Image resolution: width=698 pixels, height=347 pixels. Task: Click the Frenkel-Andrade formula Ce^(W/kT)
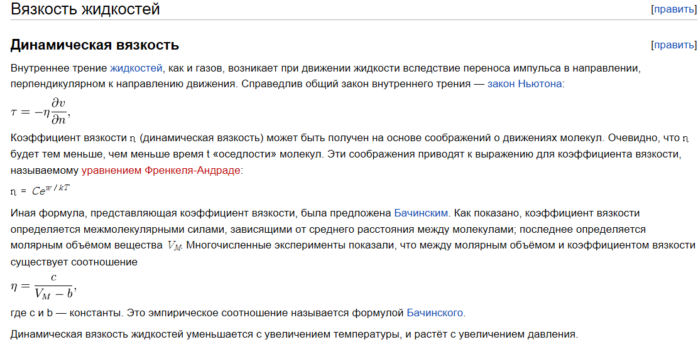[40, 190]
